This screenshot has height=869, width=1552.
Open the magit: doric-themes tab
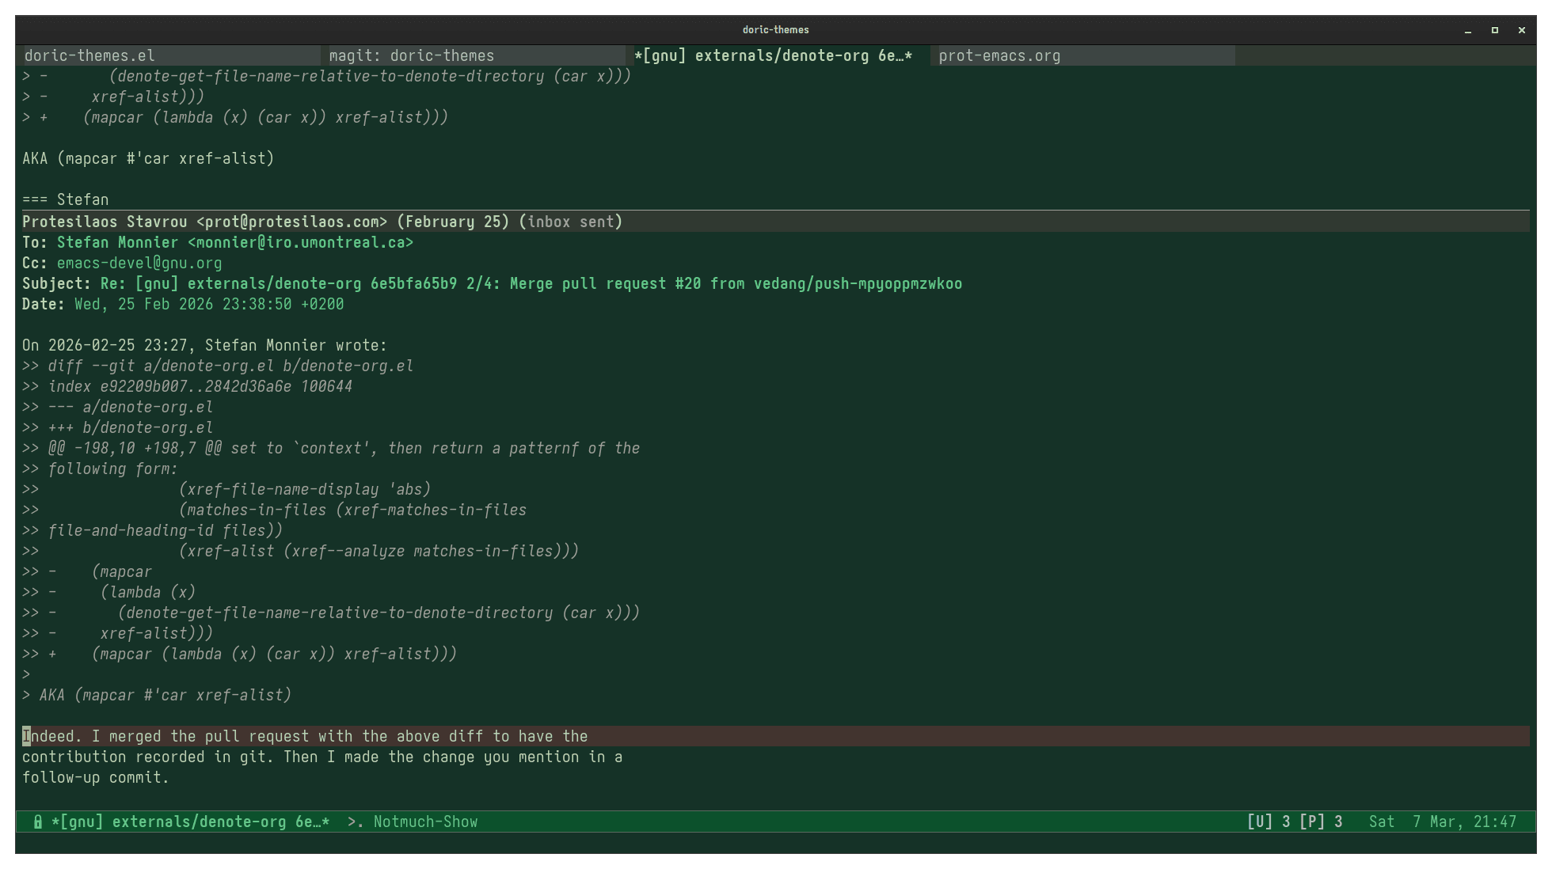411,55
